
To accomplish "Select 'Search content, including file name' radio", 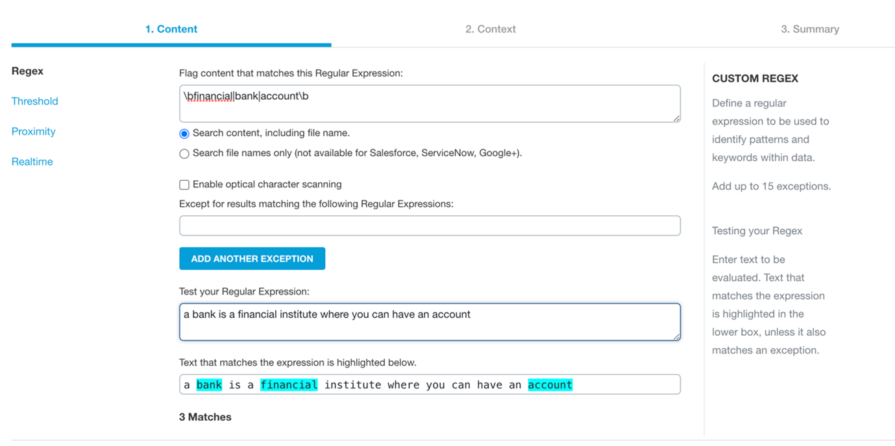I will coord(184,134).
